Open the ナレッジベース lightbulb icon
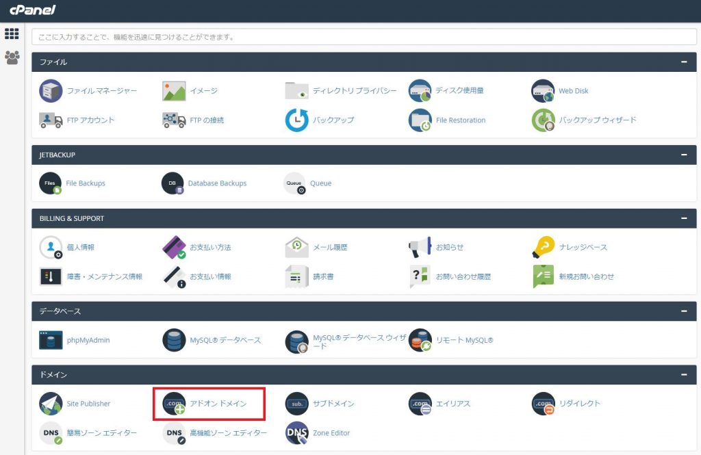The image size is (701, 455). [543, 247]
